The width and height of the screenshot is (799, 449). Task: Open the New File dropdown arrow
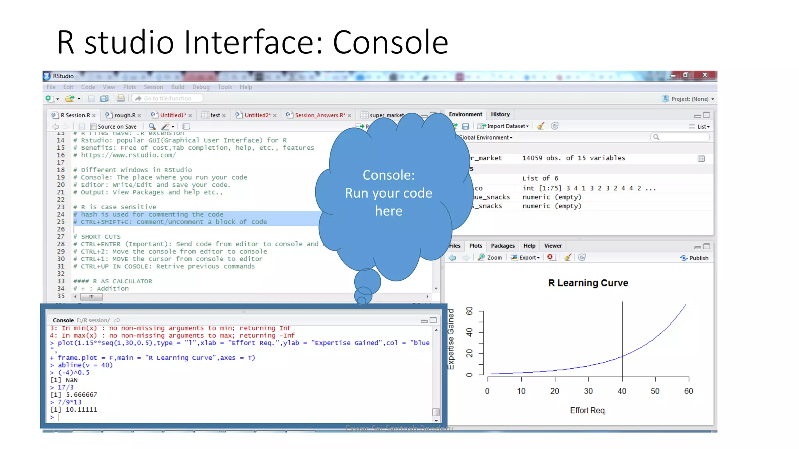point(57,99)
